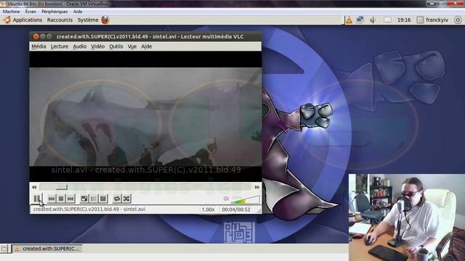
Task: Open the Audio menu
Action: click(x=79, y=46)
